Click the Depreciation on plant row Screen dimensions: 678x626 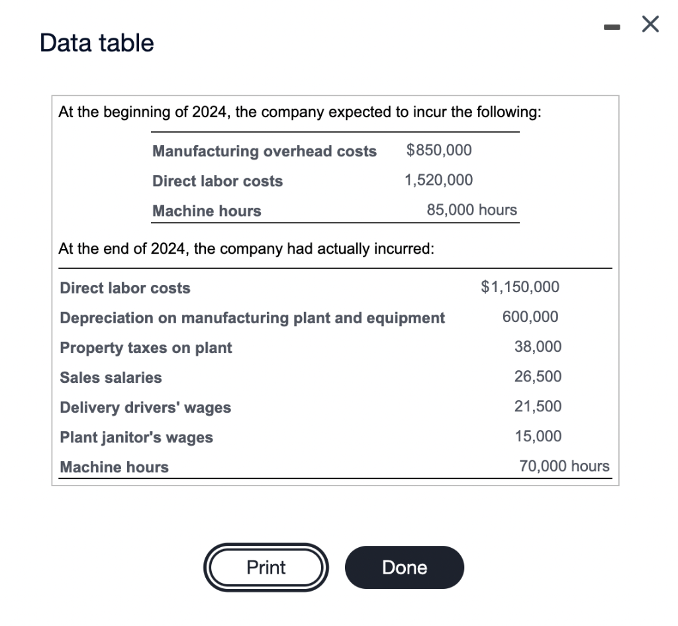252,317
